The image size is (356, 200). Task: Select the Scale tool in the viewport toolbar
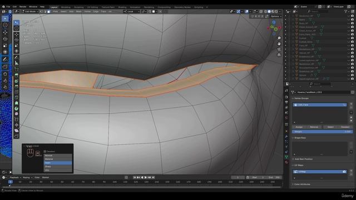click(16, 46)
